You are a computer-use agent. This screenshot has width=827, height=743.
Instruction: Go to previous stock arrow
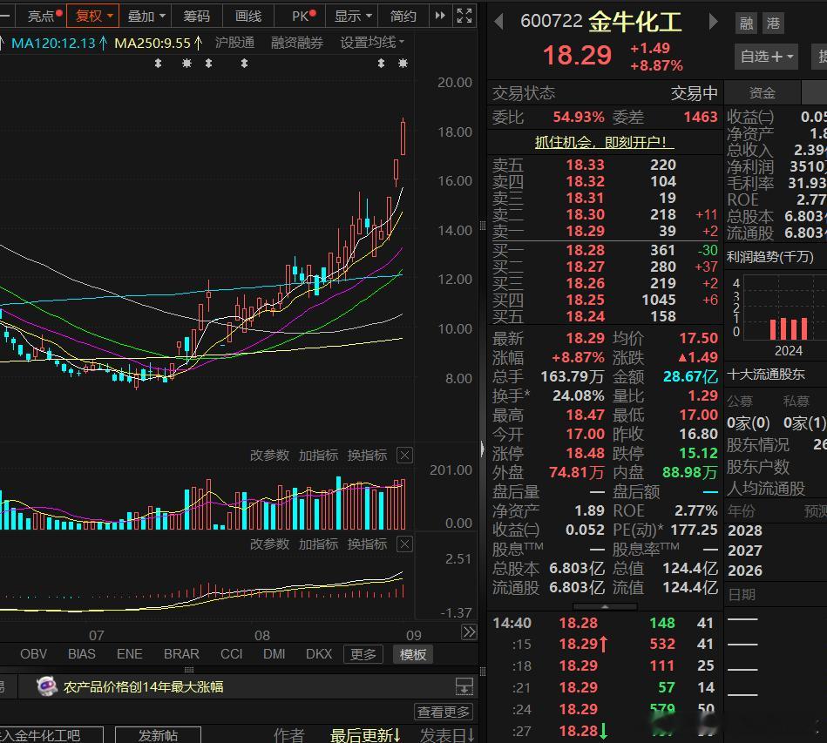point(498,22)
